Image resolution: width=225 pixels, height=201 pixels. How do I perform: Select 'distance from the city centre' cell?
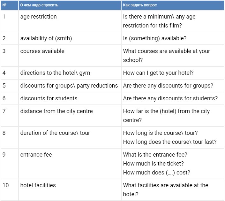70,116
